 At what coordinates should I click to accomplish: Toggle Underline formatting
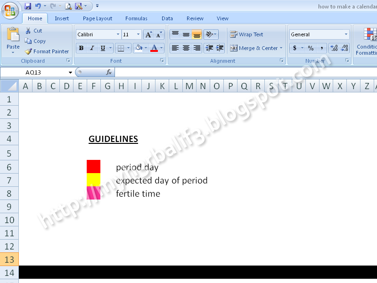tap(103, 48)
